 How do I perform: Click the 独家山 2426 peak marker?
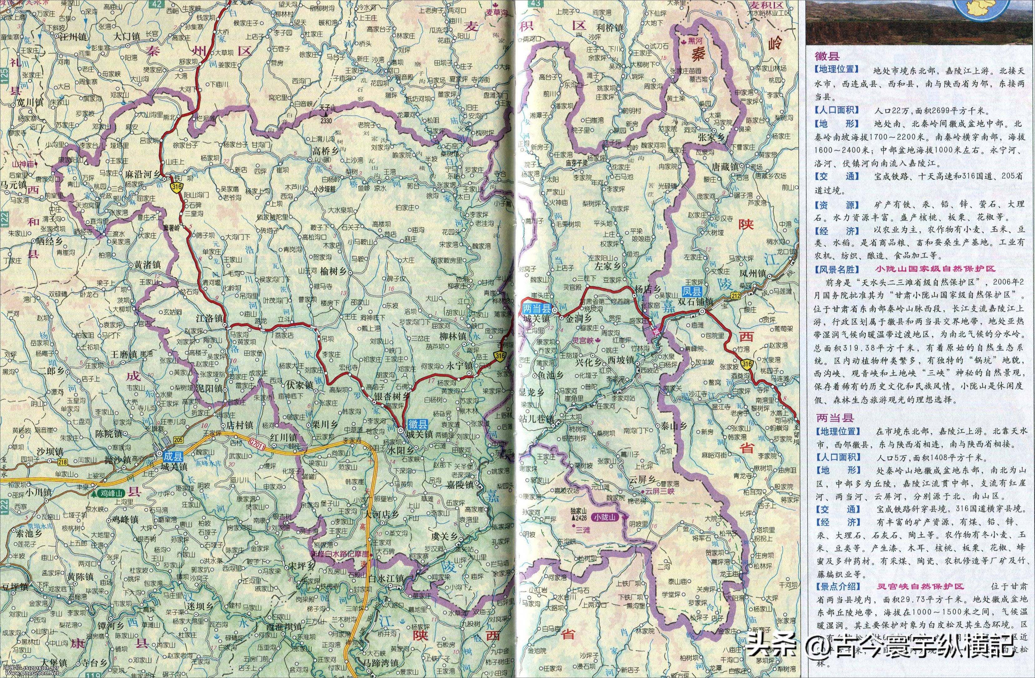574,519
